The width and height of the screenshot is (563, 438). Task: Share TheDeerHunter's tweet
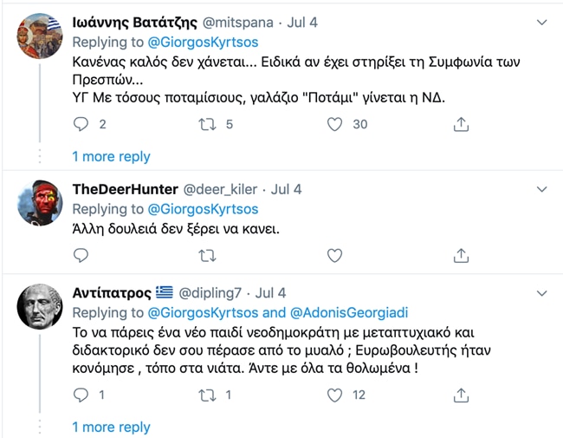click(x=462, y=255)
